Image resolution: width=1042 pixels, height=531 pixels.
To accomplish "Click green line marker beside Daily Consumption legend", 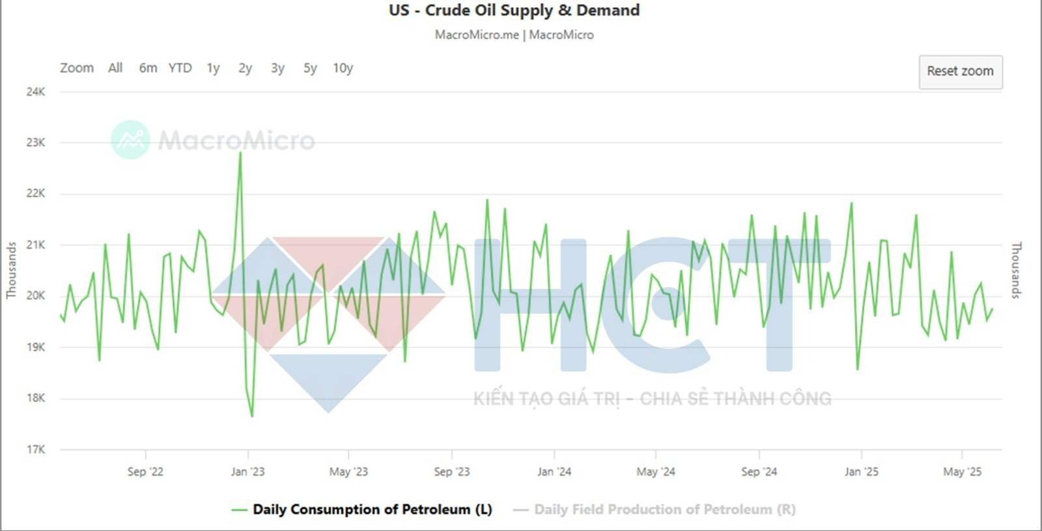I will coord(239,510).
